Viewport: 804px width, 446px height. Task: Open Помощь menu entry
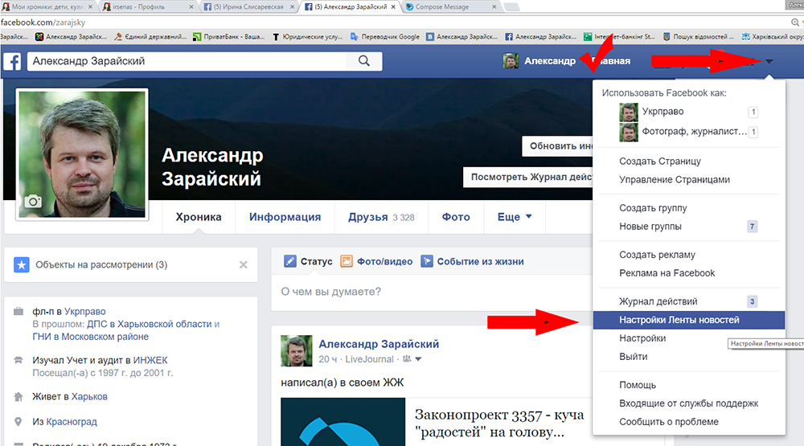[x=638, y=384]
